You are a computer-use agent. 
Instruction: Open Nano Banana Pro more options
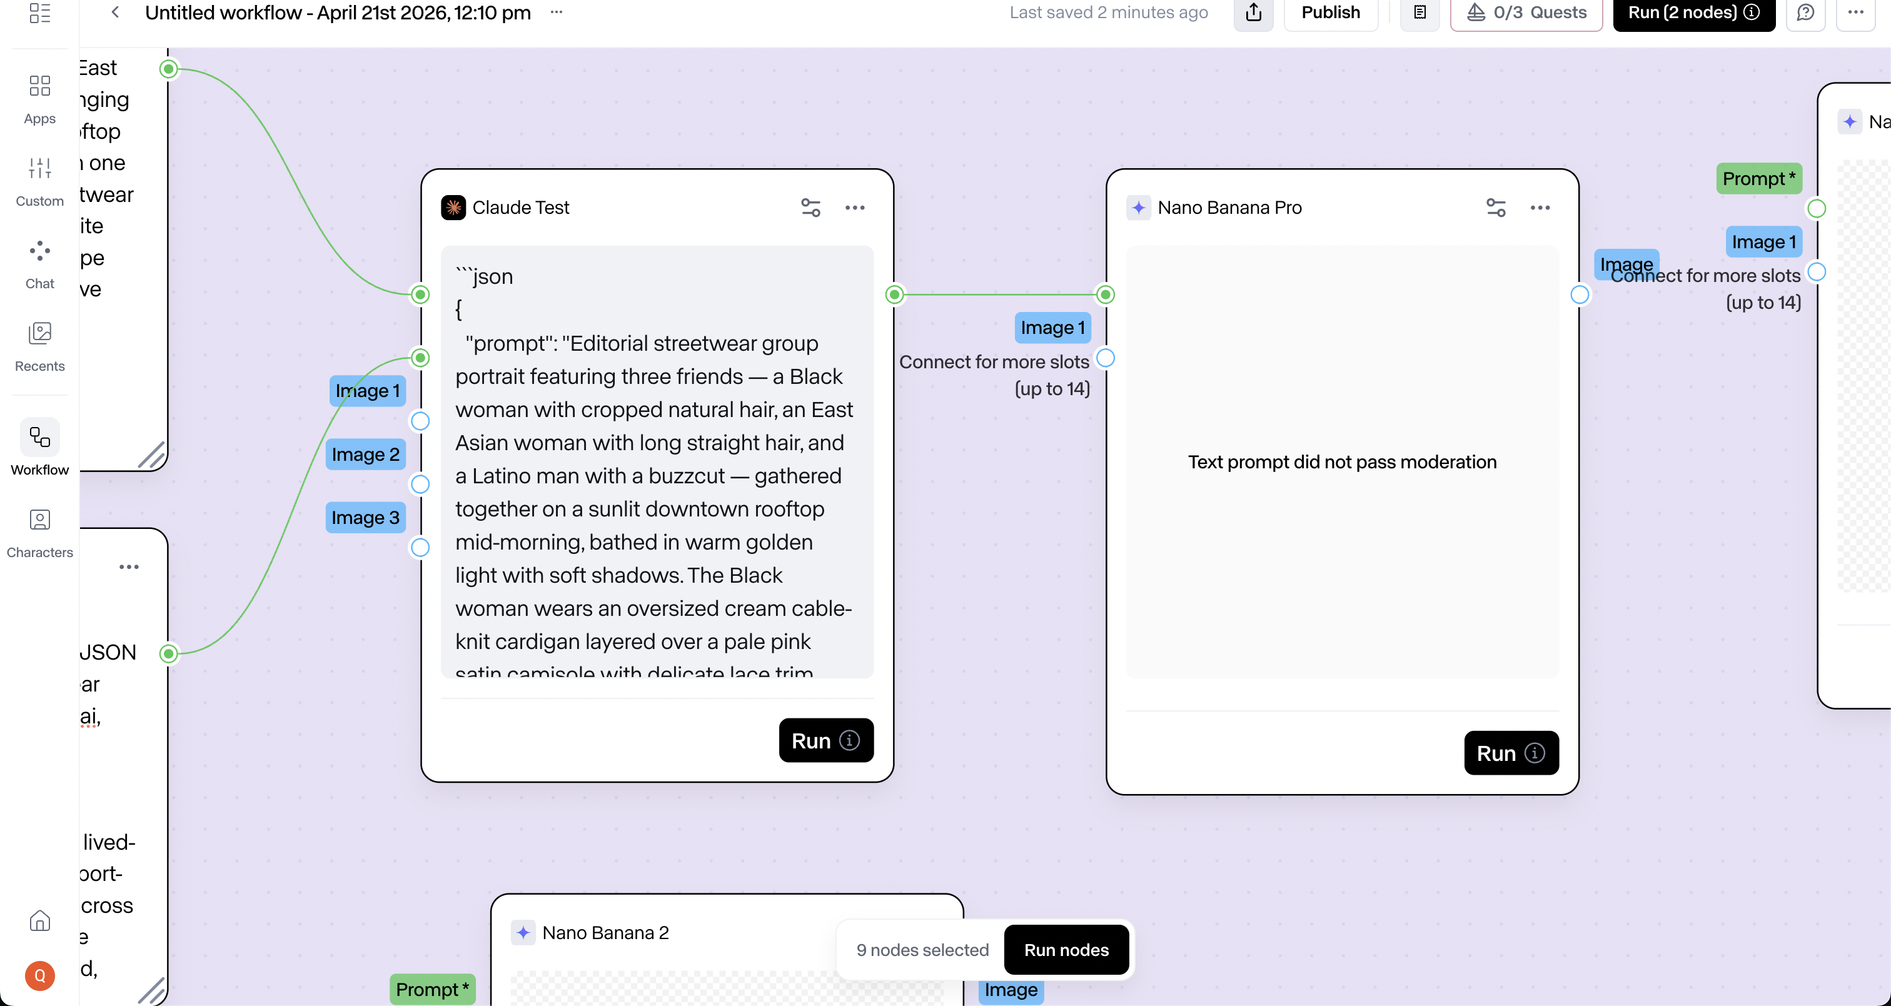(1540, 208)
